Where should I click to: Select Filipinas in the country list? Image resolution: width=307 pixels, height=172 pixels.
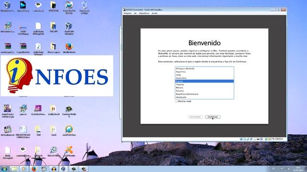tap(204, 85)
